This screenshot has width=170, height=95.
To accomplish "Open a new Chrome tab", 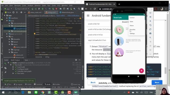I will pyautogui.click(x=119, y=4).
